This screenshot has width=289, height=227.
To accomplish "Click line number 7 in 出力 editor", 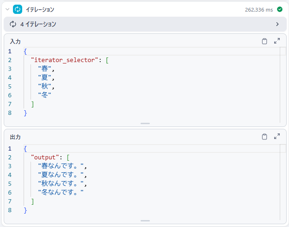I will 10,202.
